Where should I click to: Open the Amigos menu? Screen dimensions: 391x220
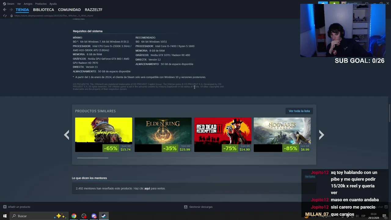pos(28,4)
